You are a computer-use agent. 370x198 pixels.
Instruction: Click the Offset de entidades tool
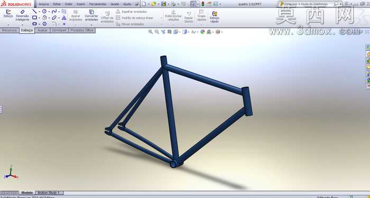point(107,17)
